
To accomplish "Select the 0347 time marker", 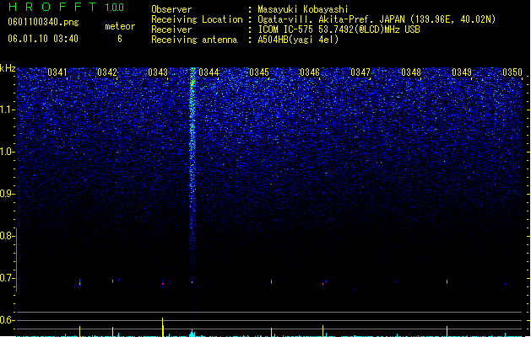I will pos(360,72).
